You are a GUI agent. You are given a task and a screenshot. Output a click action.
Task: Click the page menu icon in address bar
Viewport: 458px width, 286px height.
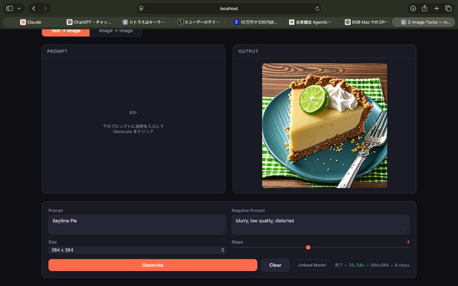pos(142,8)
